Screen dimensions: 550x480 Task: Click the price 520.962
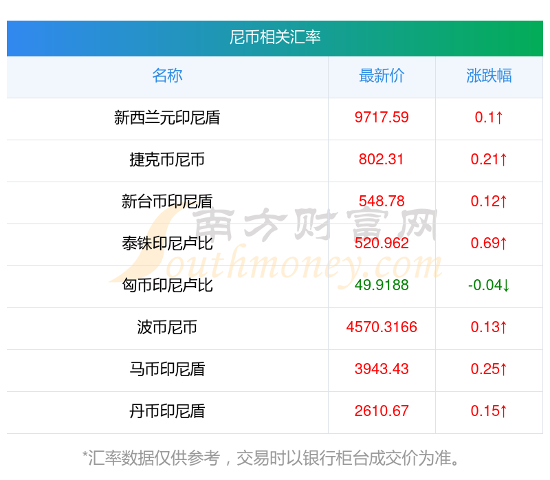click(382, 243)
